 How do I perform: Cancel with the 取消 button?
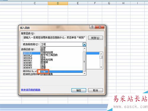[95, 90]
